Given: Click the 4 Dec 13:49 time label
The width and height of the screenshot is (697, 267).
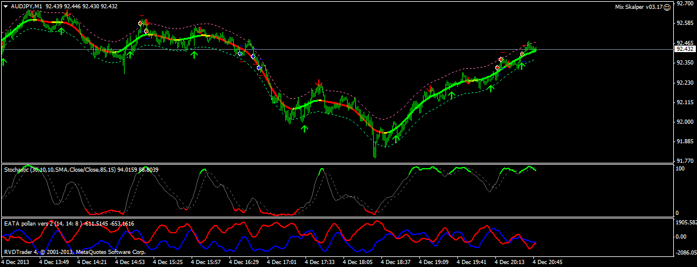Looking at the screenshot, I should tap(54, 263).
